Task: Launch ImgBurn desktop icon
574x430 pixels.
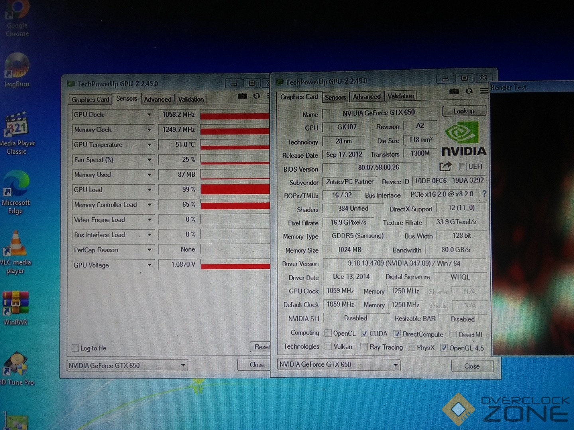Action: point(17,70)
